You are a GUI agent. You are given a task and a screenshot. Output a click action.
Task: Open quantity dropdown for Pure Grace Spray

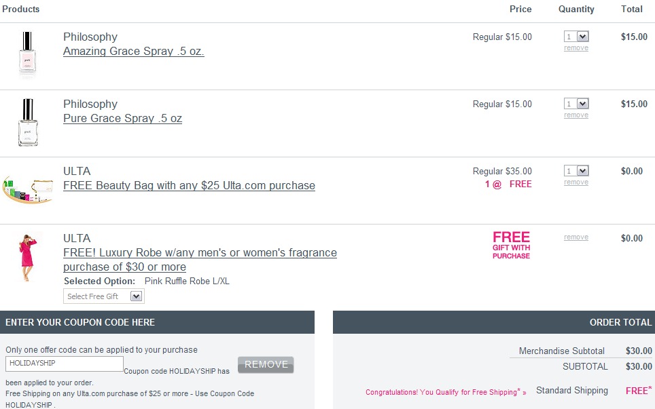(576, 104)
